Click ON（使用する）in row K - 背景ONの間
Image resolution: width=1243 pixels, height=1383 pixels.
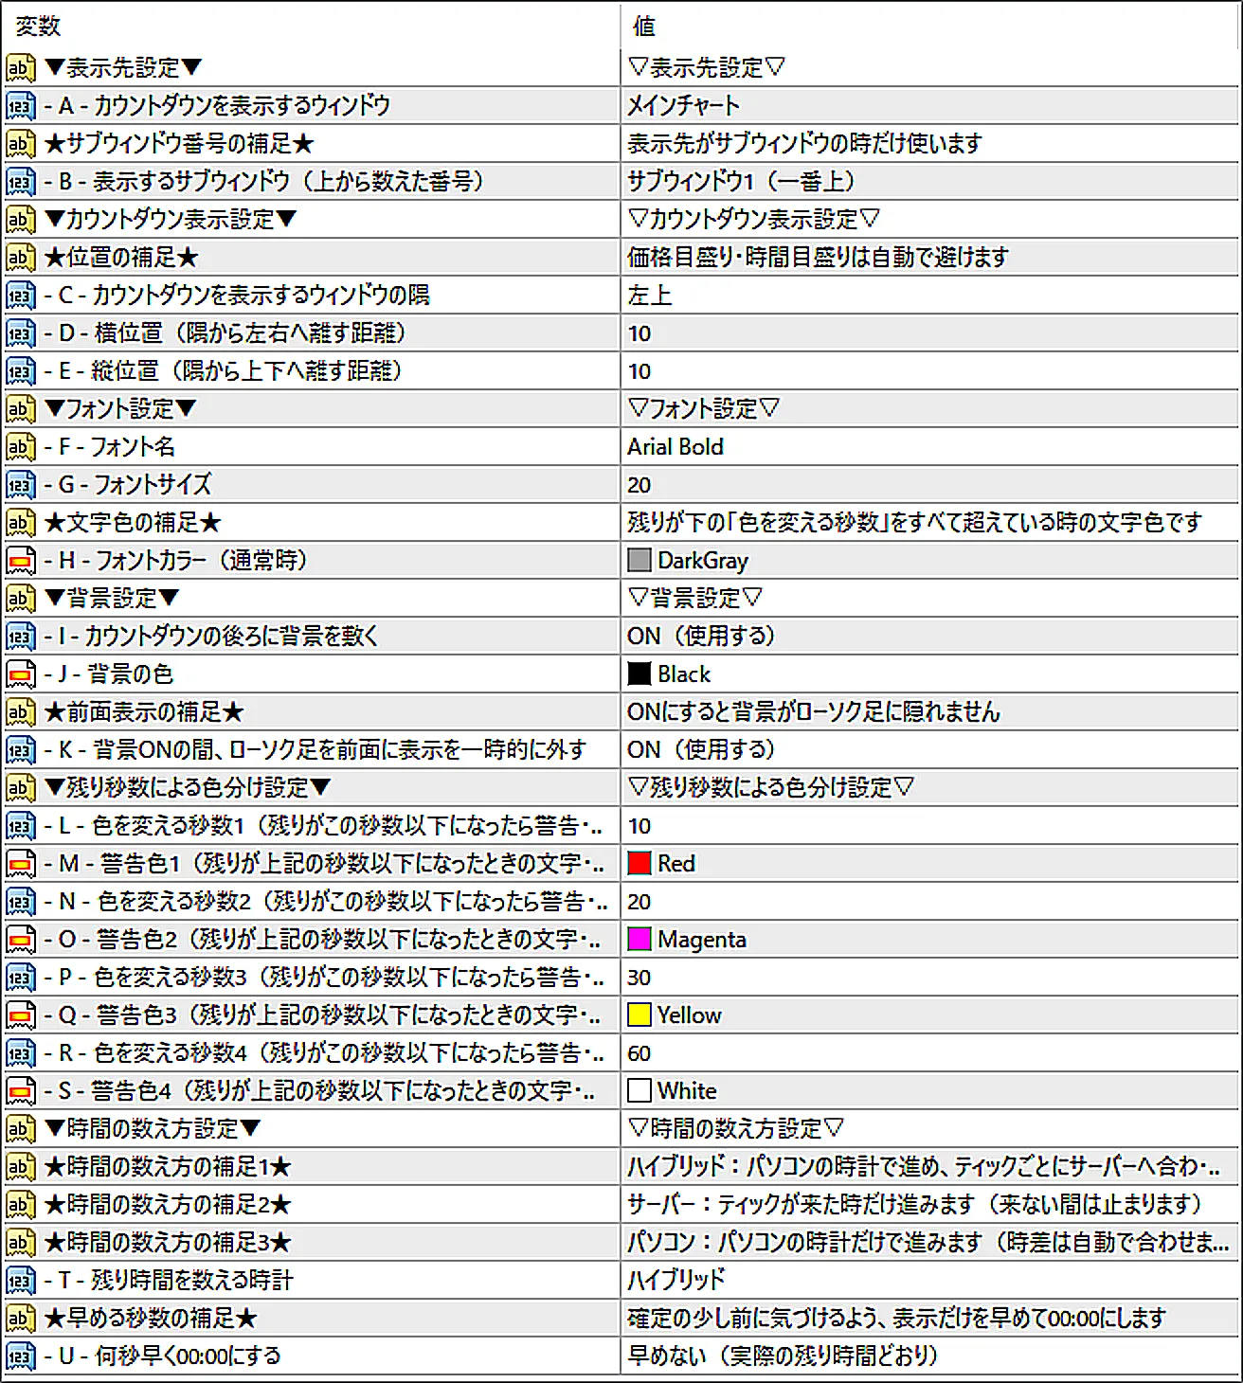[x=701, y=750]
